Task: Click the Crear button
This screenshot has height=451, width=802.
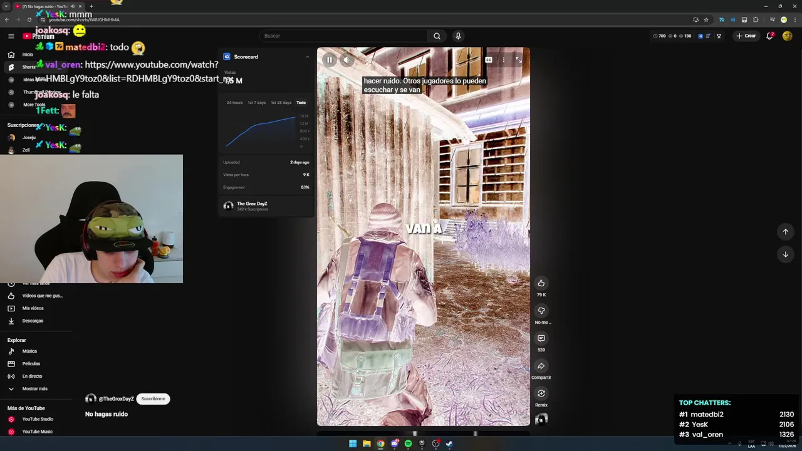Action: point(746,36)
